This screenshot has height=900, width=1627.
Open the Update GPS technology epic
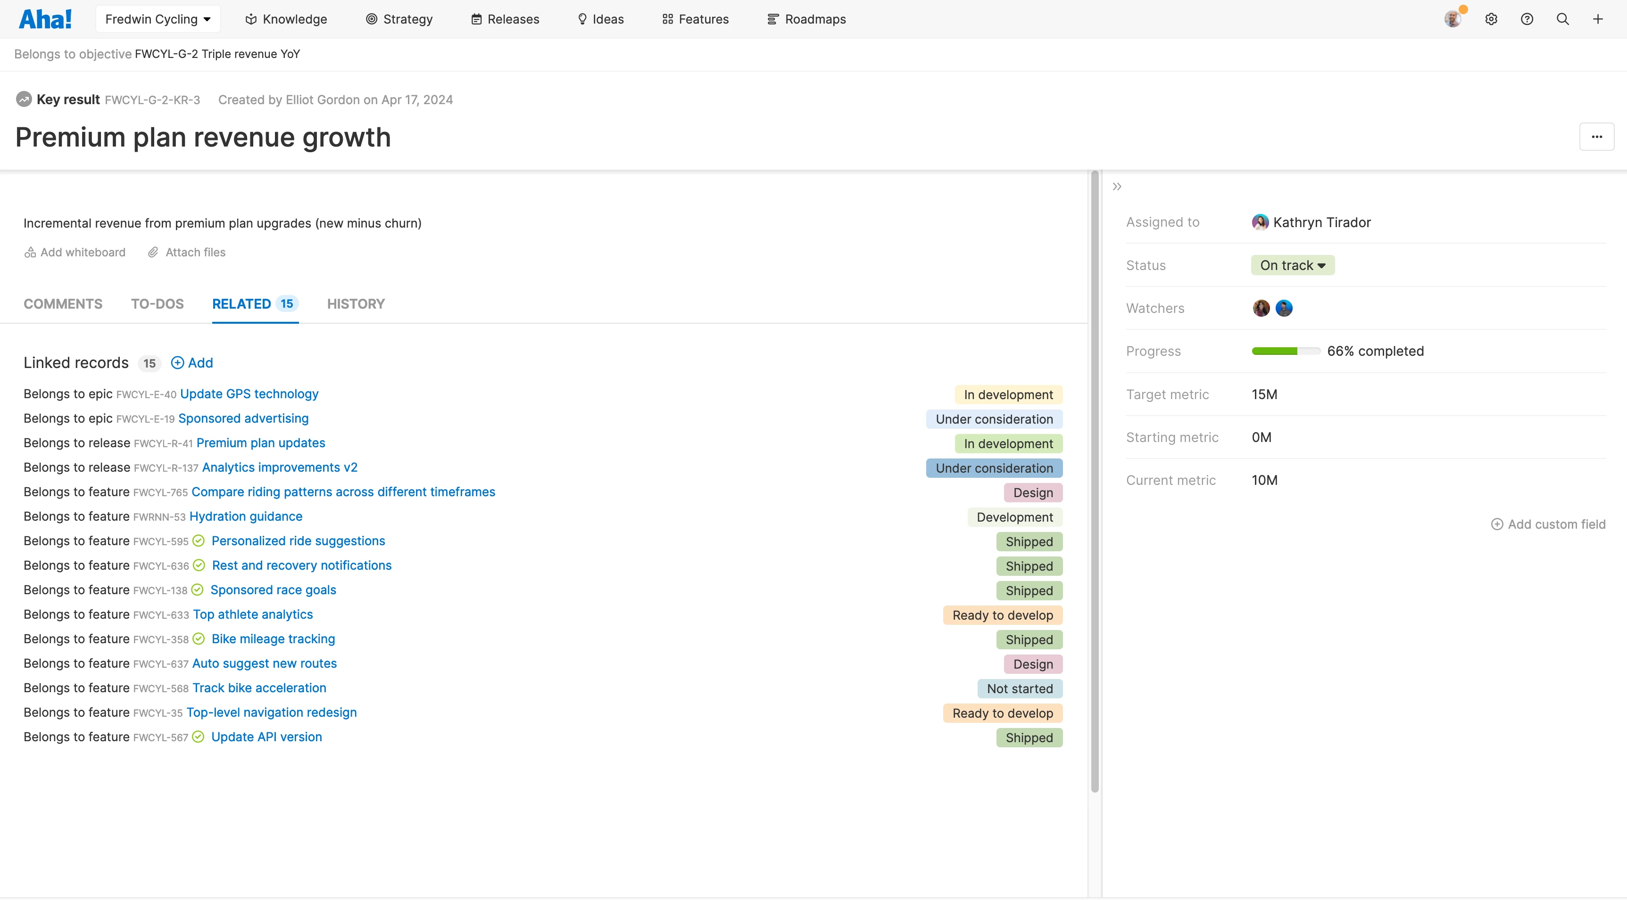(x=249, y=393)
